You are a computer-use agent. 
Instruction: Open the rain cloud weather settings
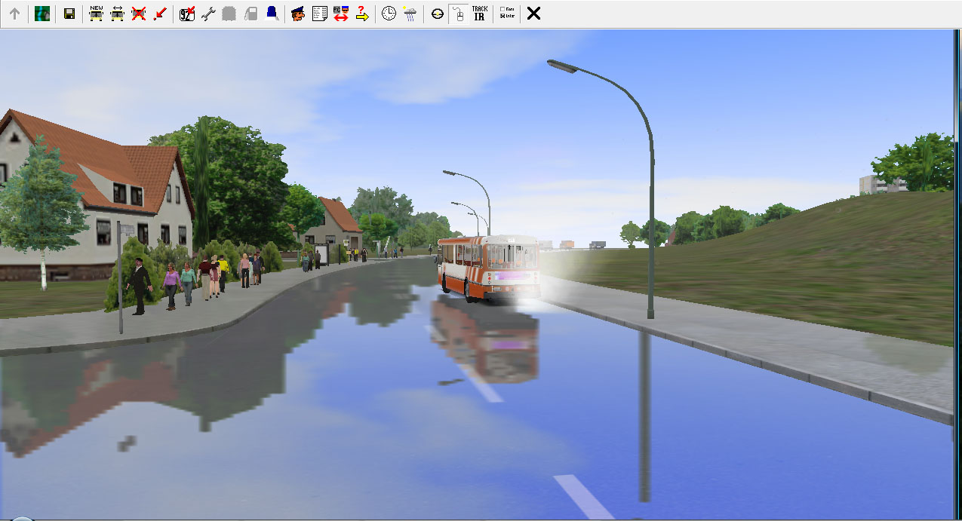coord(410,14)
